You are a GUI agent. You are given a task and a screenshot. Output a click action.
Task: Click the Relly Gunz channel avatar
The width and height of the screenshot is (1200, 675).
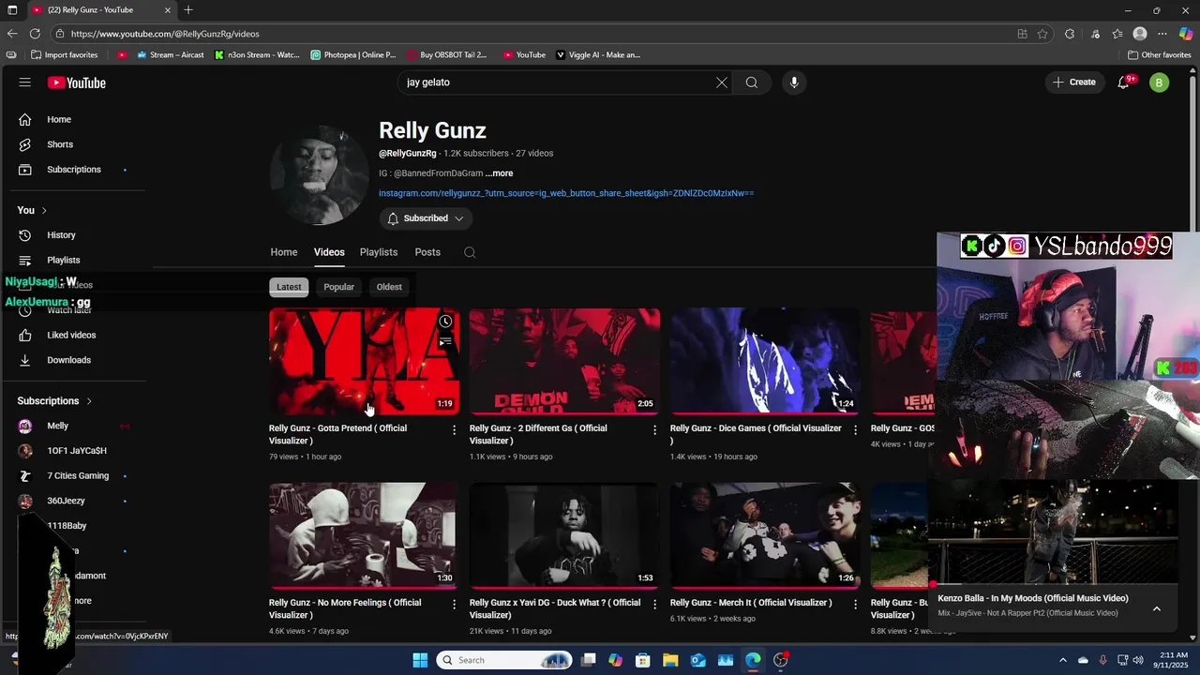[x=319, y=174]
